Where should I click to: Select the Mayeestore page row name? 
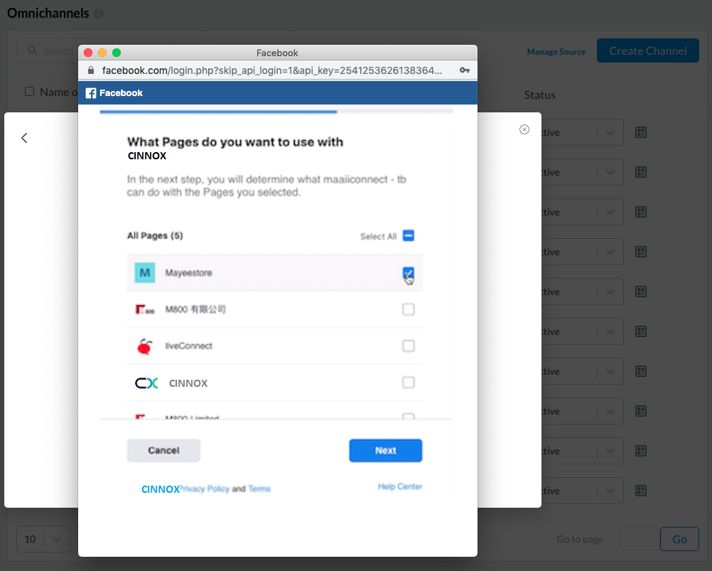[x=188, y=273]
